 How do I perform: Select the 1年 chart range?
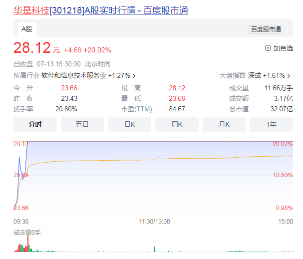[271, 124]
